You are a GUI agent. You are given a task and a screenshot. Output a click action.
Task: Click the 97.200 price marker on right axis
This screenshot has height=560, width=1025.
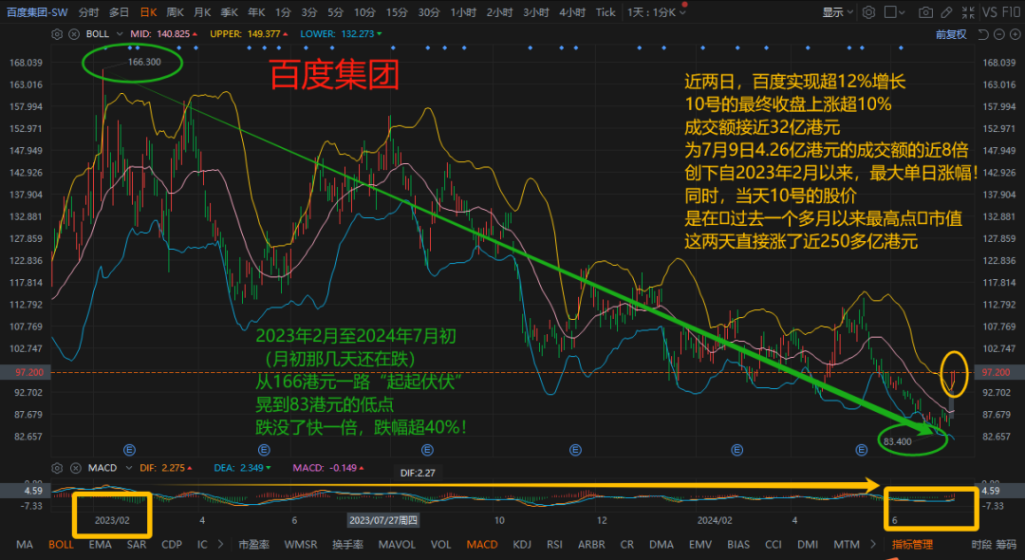[997, 373]
